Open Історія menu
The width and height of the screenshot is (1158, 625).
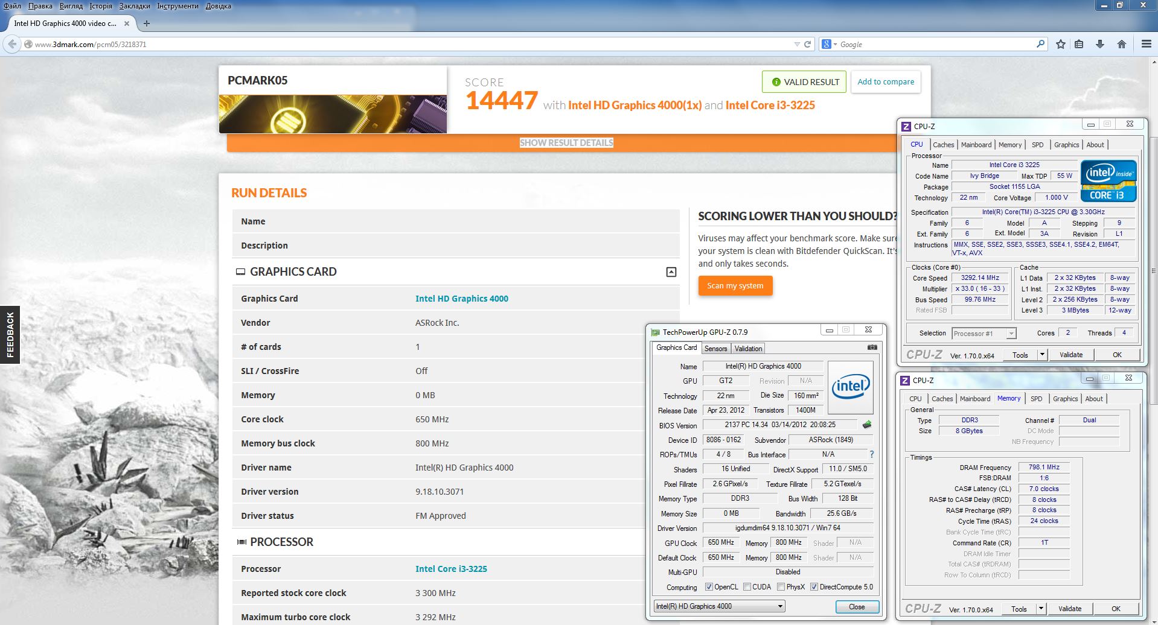(101, 6)
